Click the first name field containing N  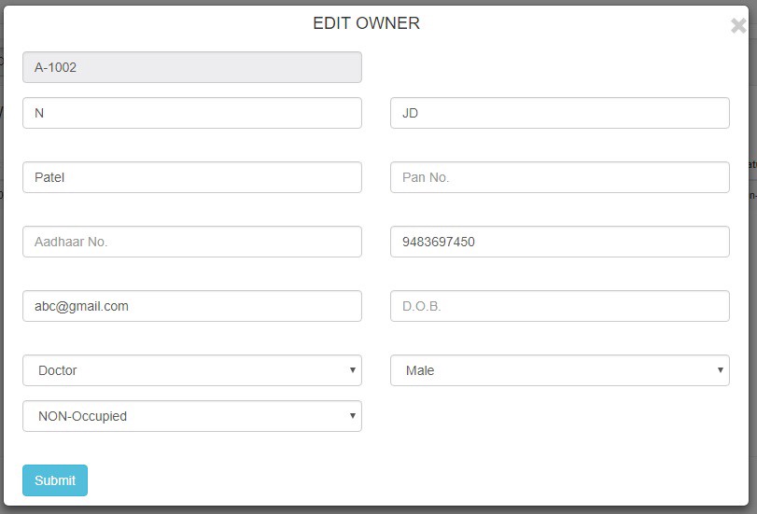(x=191, y=113)
